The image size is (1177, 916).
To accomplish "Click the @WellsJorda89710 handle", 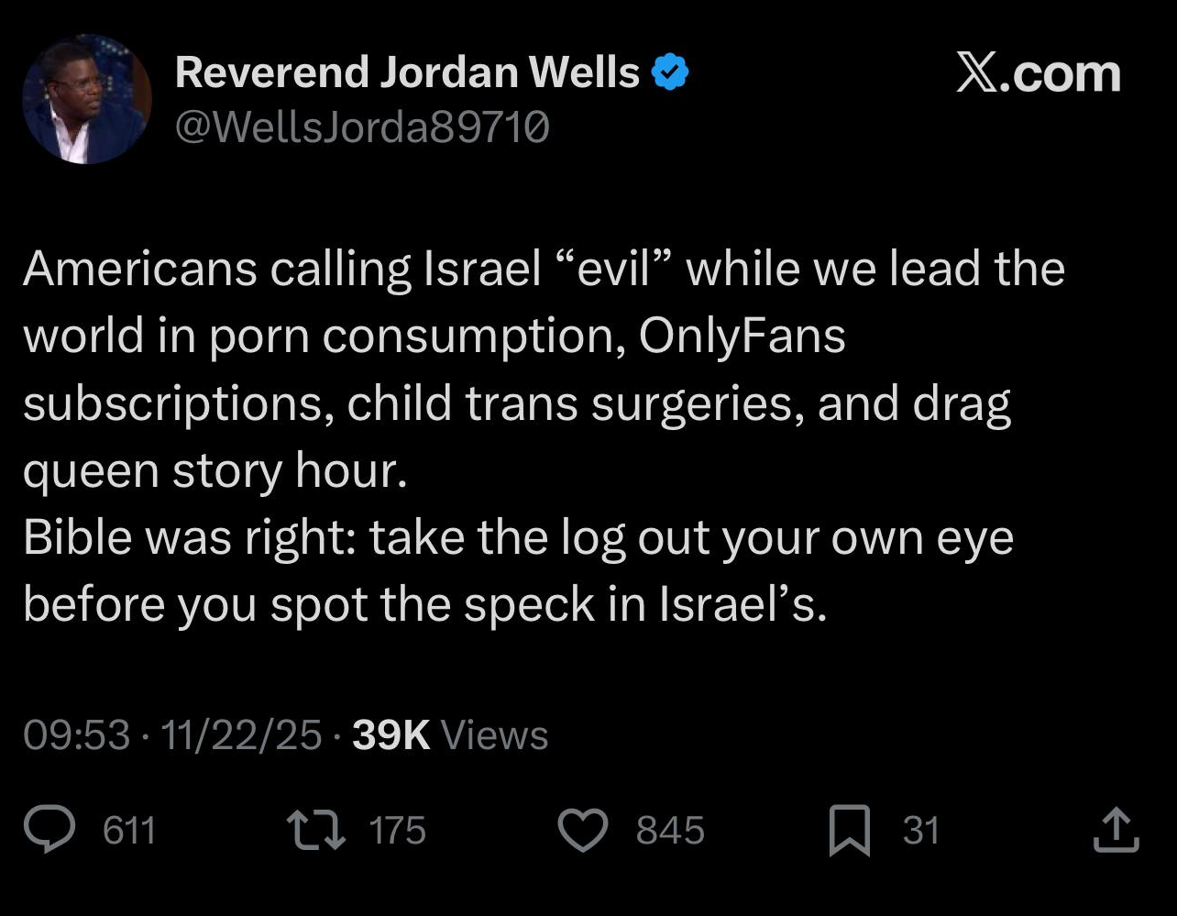I will (x=362, y=127).
